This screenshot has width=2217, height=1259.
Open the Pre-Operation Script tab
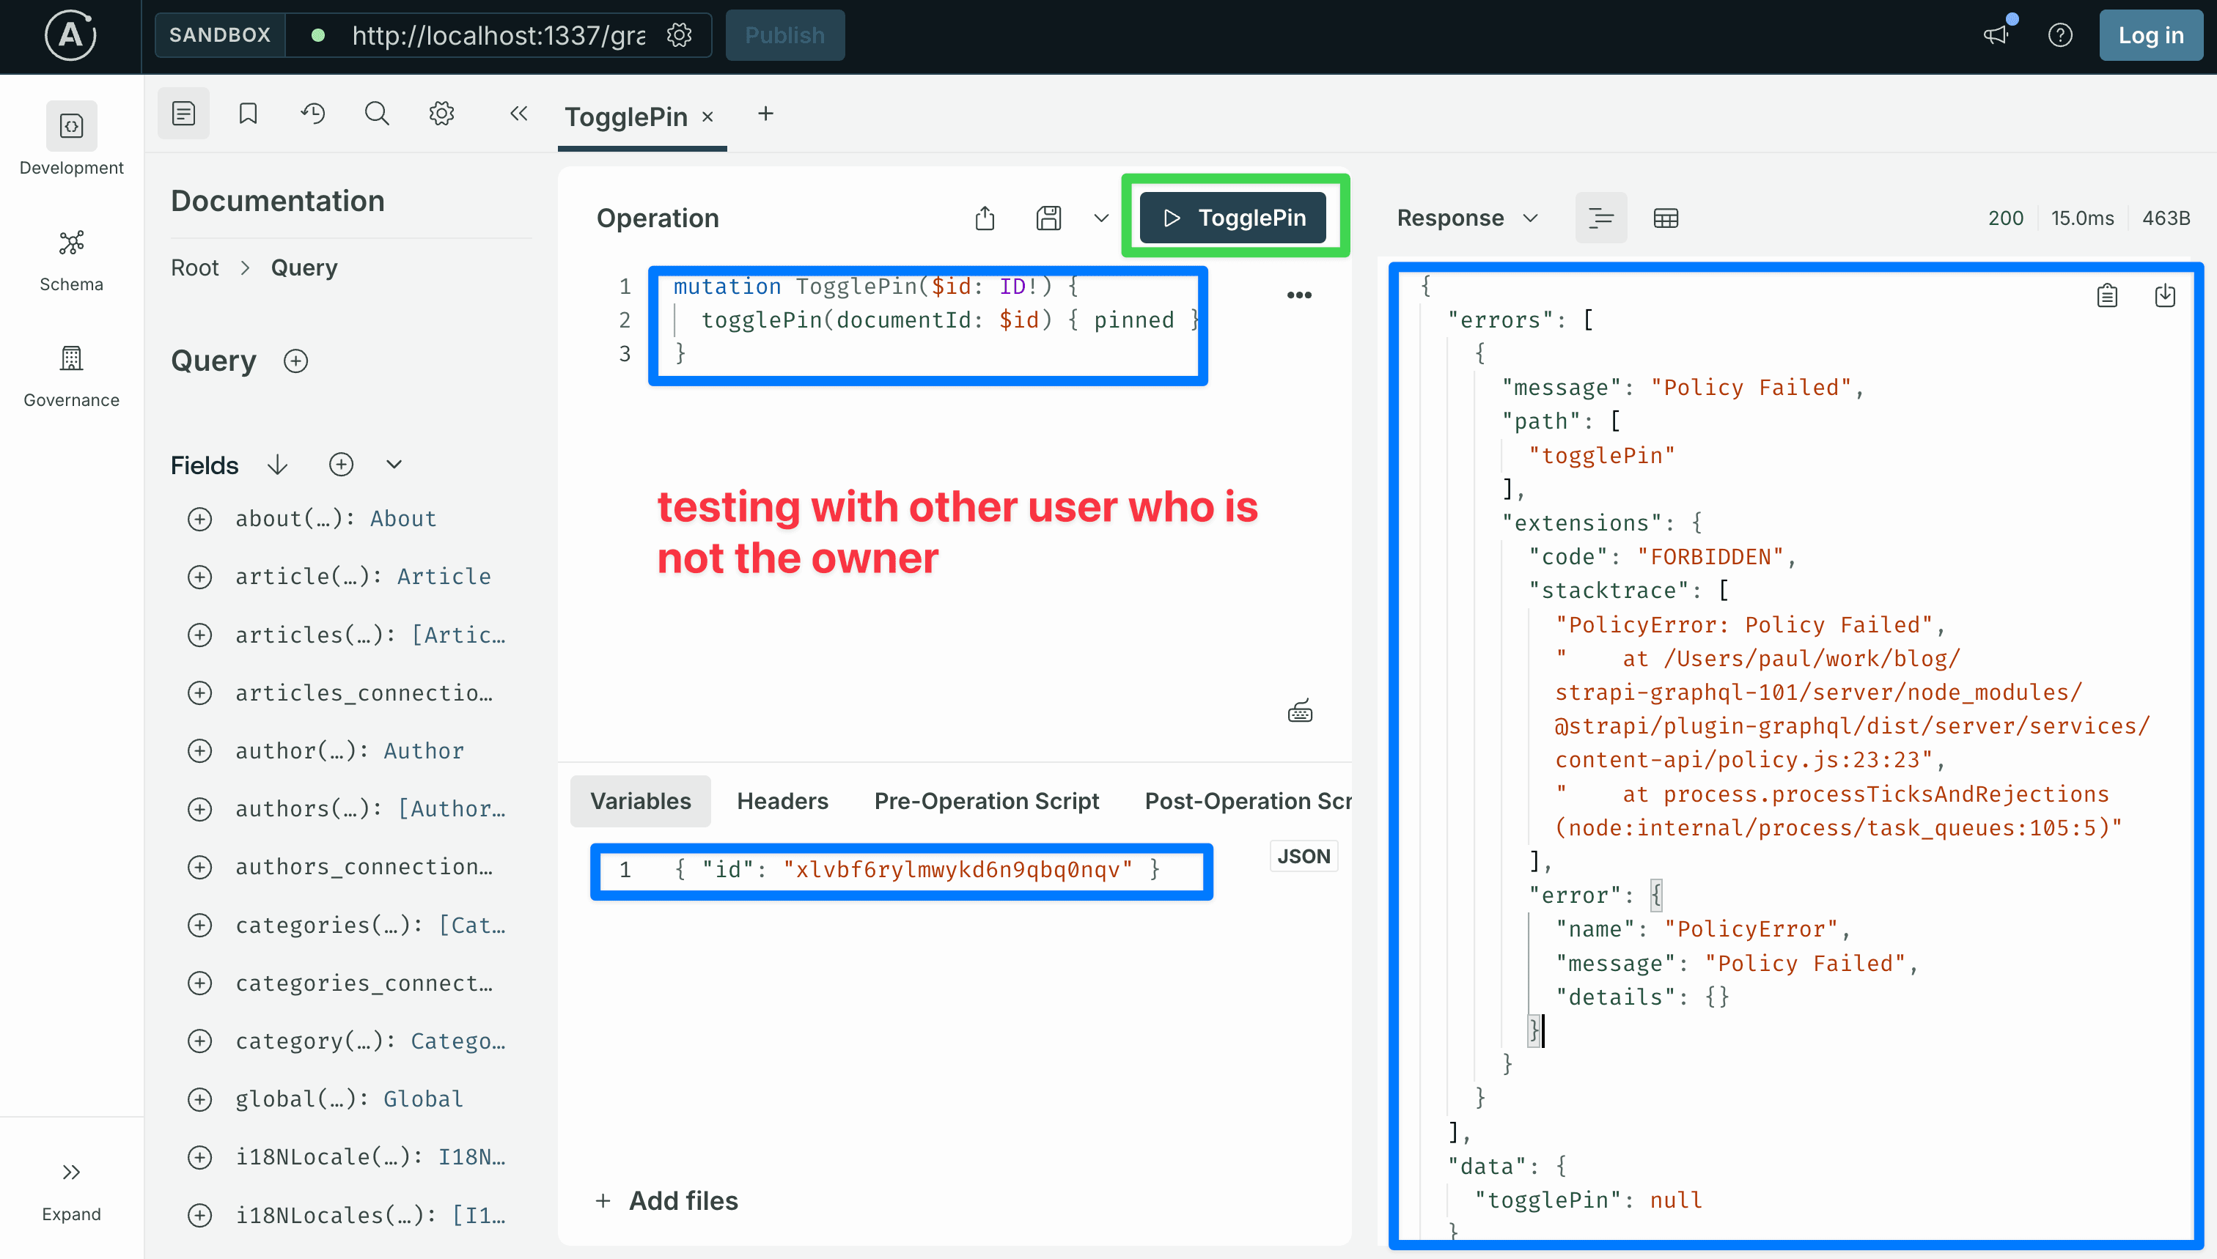[x=986, y=801]
